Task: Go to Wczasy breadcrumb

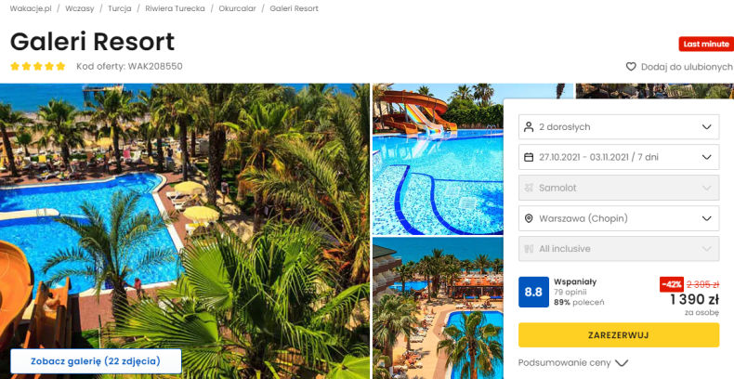Action: tap(80, 8)
